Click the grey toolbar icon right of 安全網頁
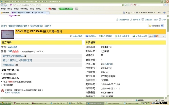The width and height of the screenshot is (169, 105). click(76, 9)
